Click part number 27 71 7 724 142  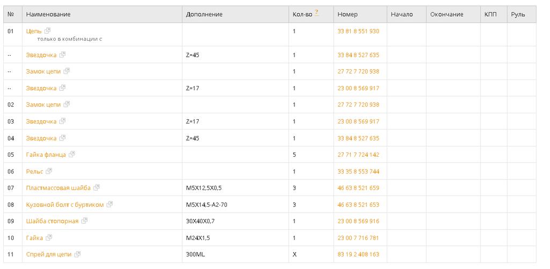[x=358, y=155]
